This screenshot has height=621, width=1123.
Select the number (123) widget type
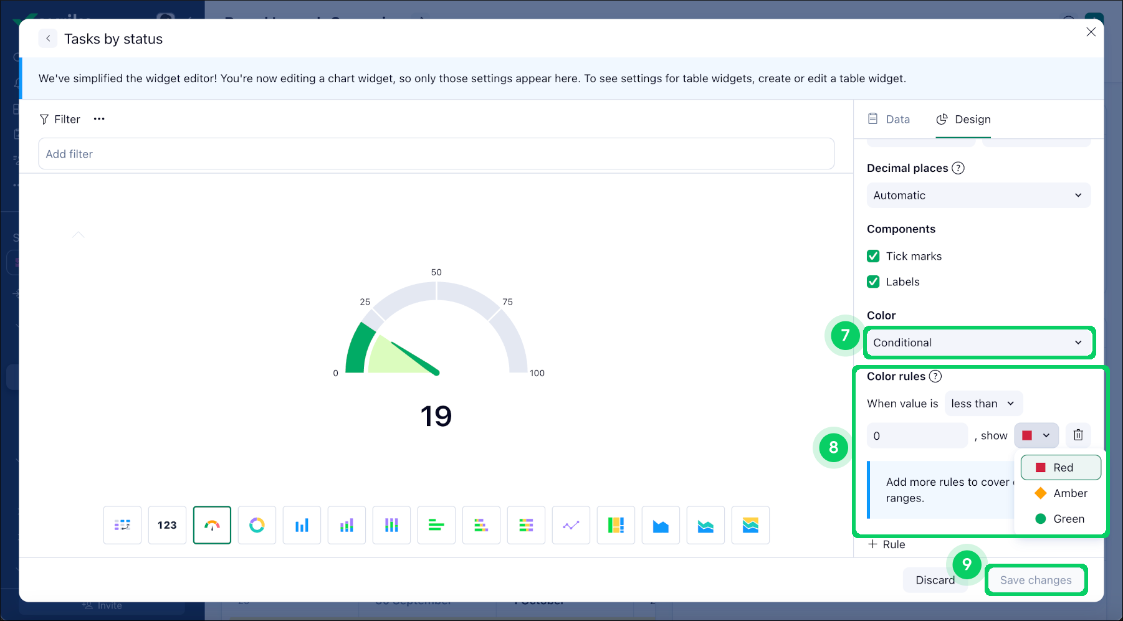[167, 525]
